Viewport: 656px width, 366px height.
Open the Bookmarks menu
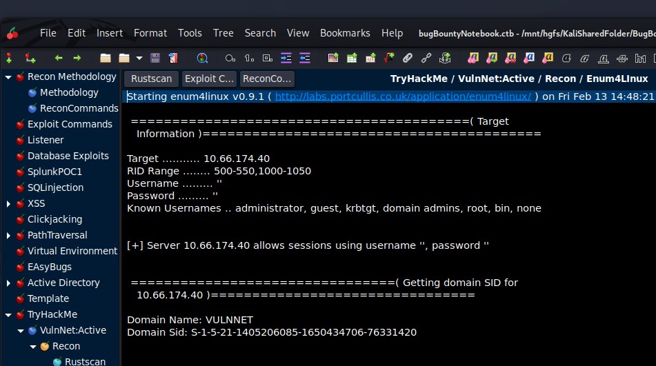click(x=345, y=33)
